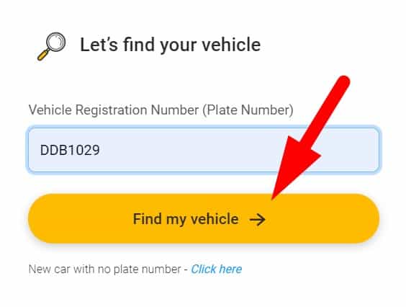This screenshot has width=406, height=307.
Task: Click the New car with no plate number text
Action: click(x=104, y=269)
